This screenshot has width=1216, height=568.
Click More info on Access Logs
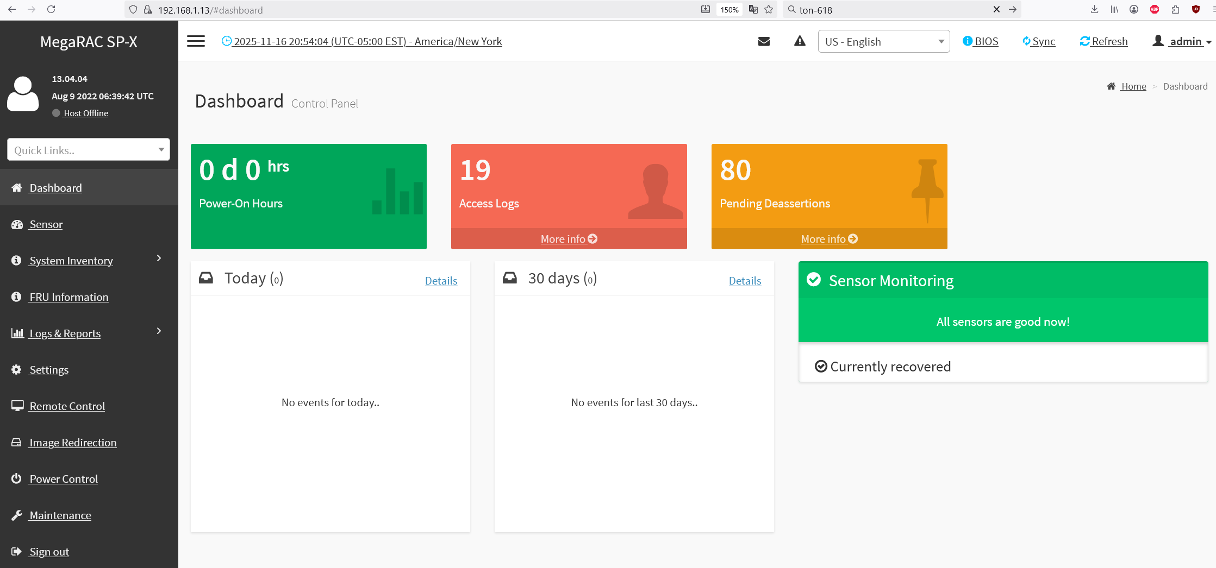coord(569,239)
